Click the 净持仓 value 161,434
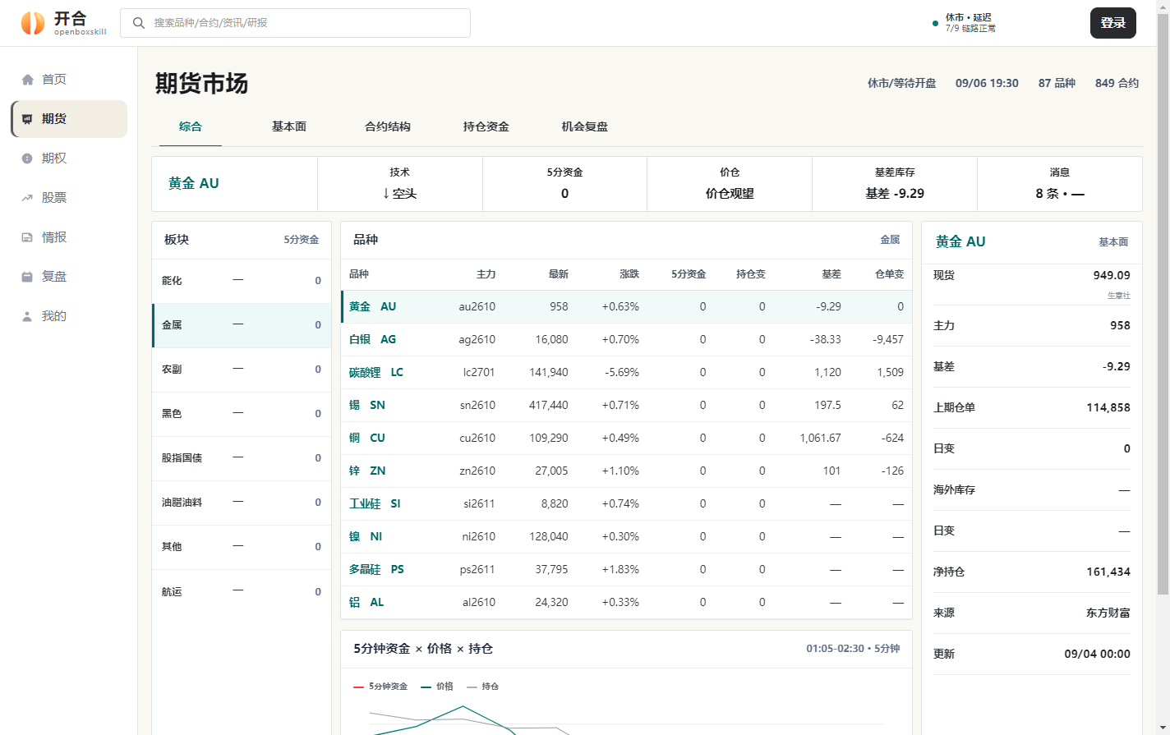 point(1108,572)
